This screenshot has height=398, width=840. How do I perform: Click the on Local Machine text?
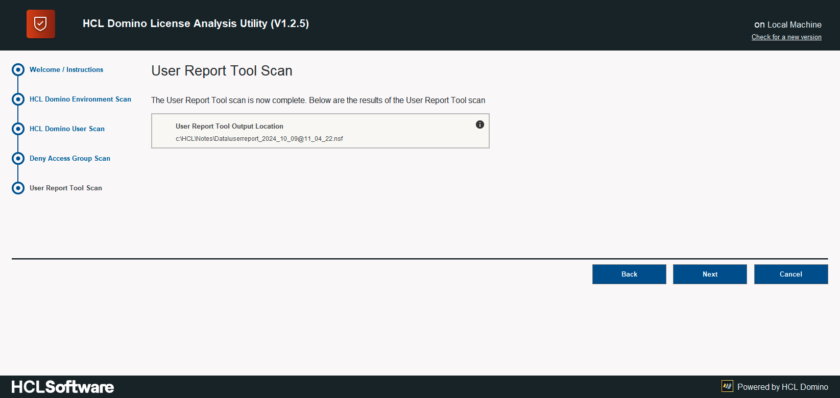click(788, 24)
